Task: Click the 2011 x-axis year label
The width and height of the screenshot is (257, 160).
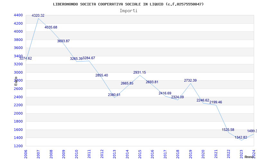Action: 89,154
